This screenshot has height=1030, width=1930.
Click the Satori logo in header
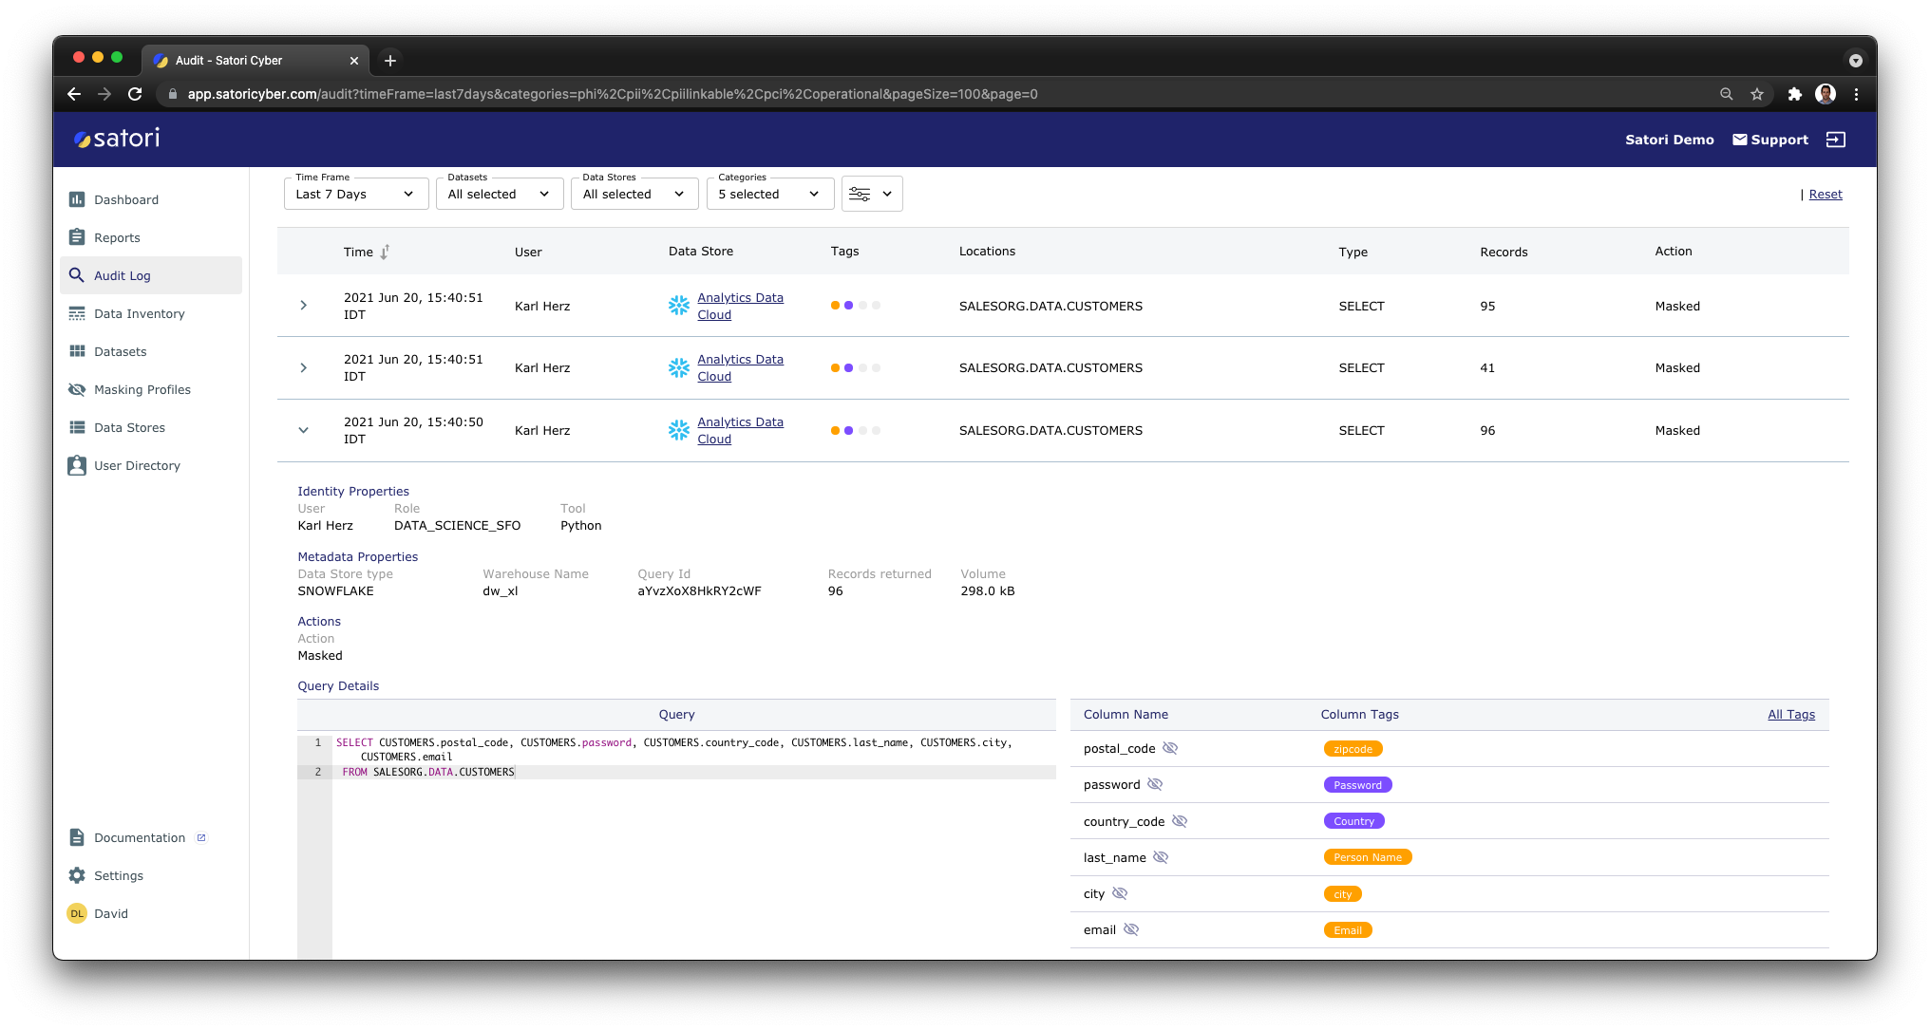coord(117,139)
